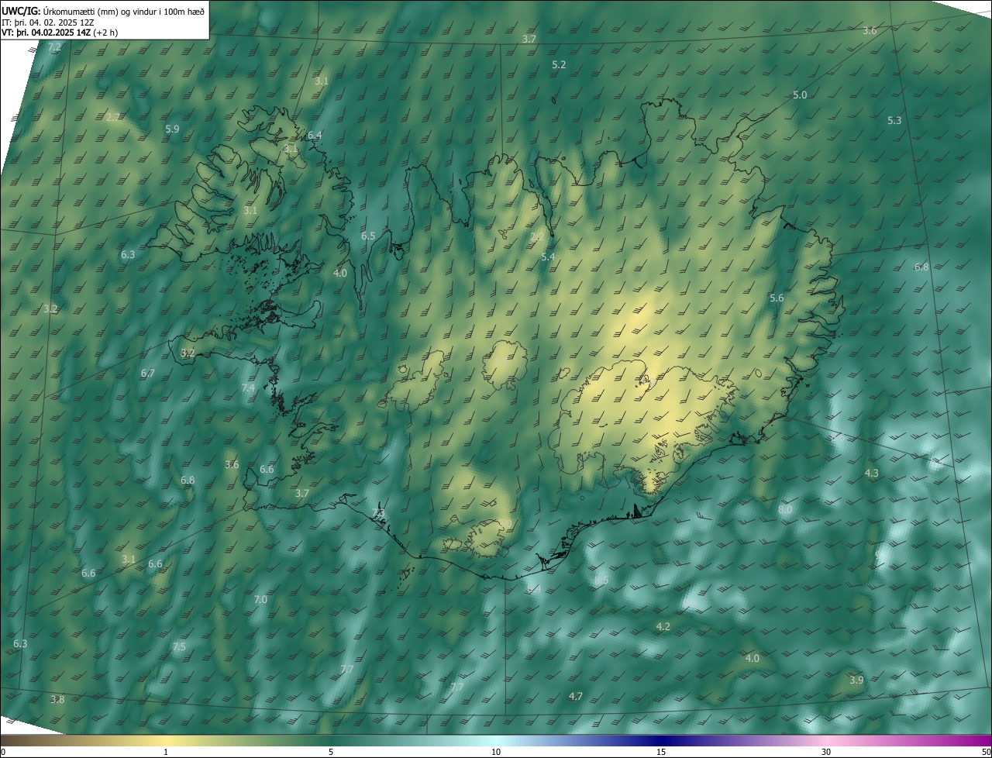
Task: Click the 8.0 value label
Action: (785, 510)
